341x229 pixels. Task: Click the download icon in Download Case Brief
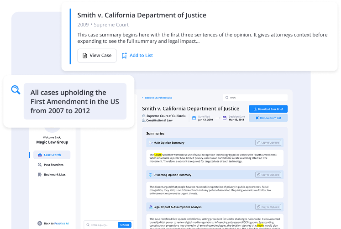(x=255, y=109)
